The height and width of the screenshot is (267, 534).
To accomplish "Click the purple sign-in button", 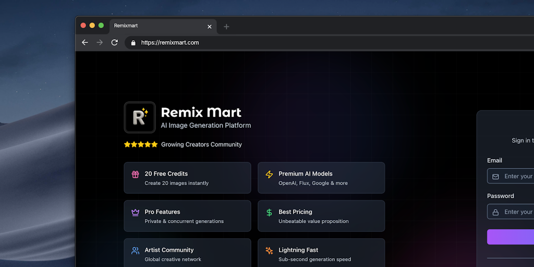I will point(511,237).
